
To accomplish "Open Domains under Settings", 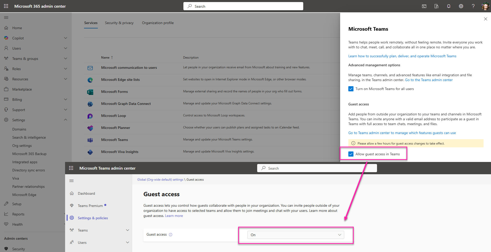I will pos(19,129).
